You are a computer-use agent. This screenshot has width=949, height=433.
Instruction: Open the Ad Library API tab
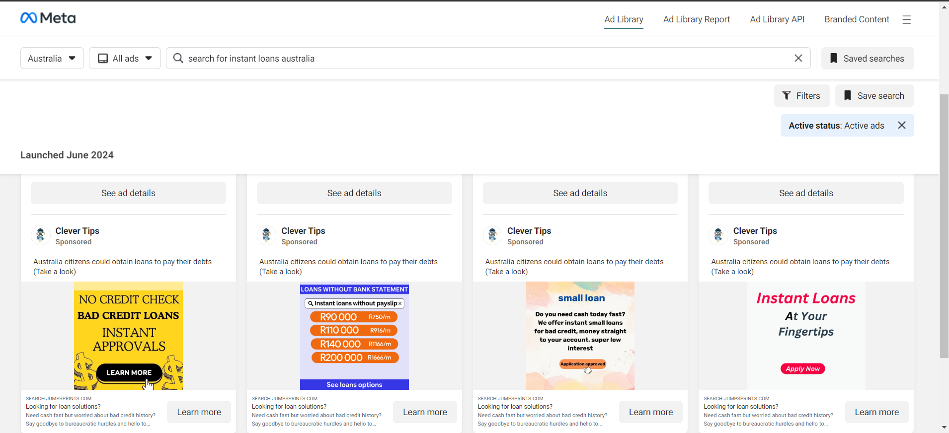[x=777, y=19]
